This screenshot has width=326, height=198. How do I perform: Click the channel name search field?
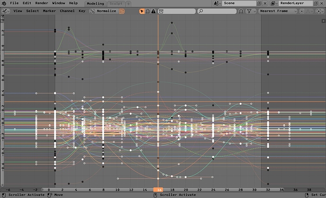point(217,11)
